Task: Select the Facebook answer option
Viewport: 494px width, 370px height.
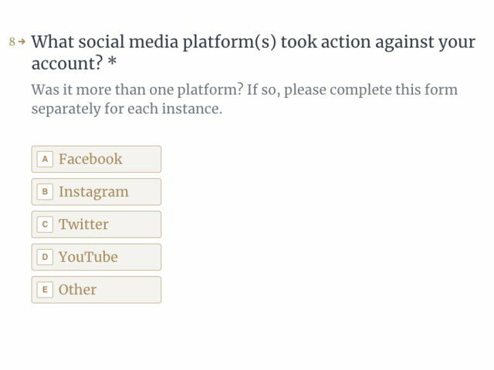Action: tap(96, 160)
